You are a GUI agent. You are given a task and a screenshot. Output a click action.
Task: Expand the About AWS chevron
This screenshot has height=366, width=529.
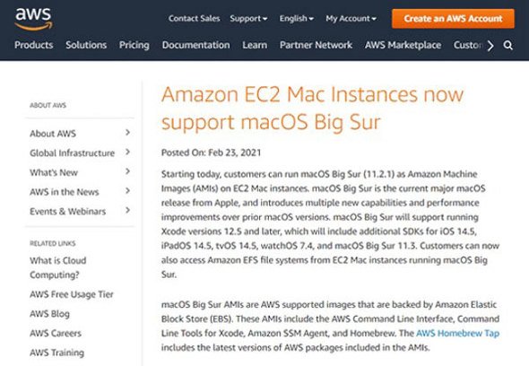pos(127,133)
